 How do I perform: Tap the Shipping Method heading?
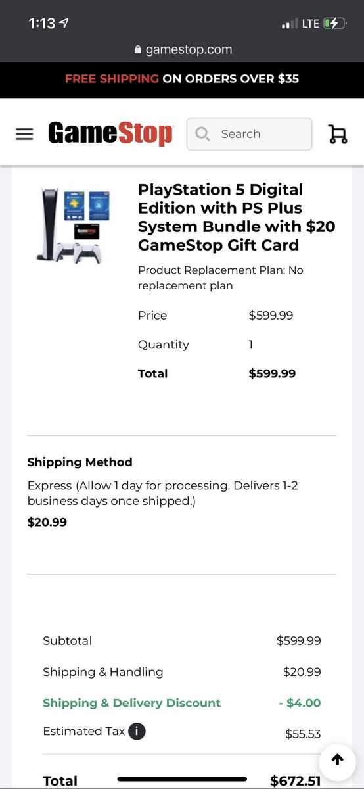pyautogui.click(x=80, y=462)
